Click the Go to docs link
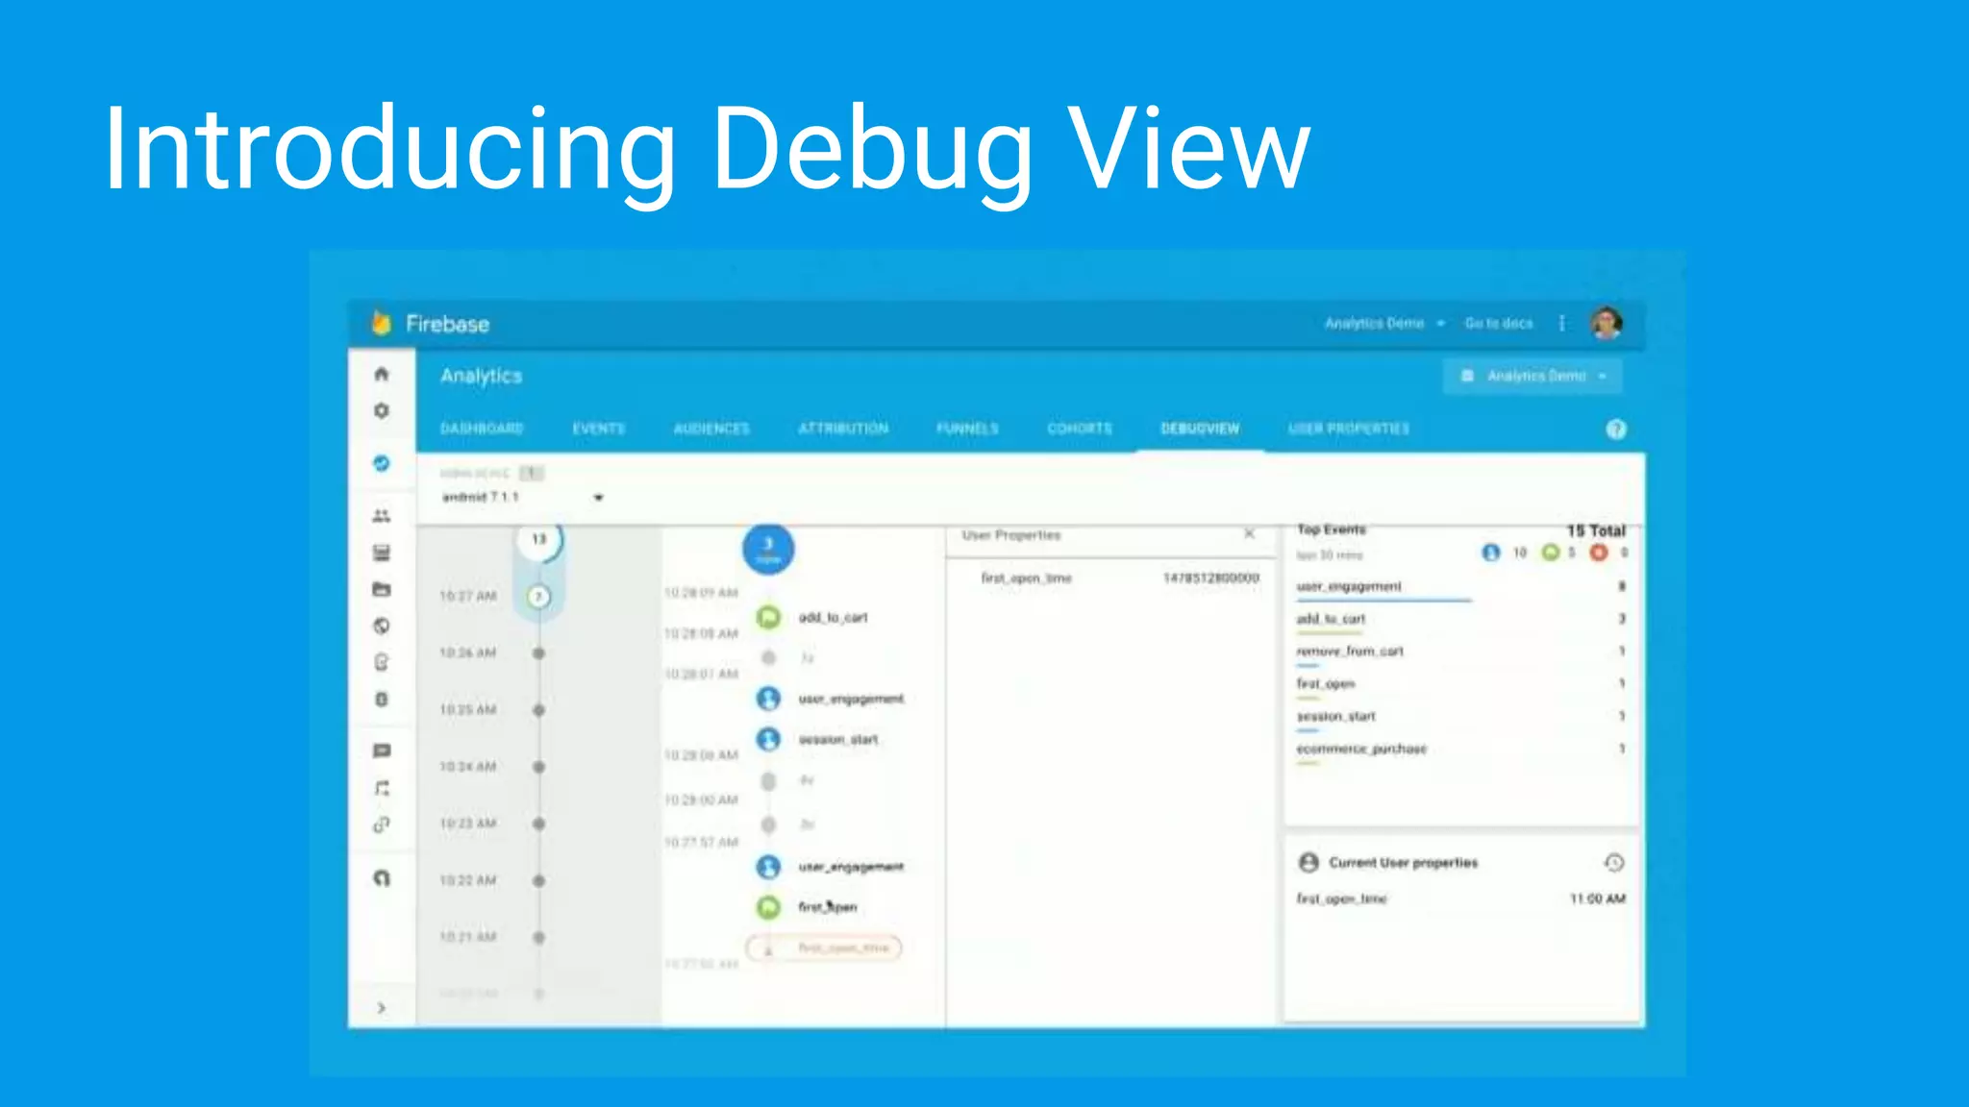Viewport: 1969px width, 1107px height. [1498, 323]
